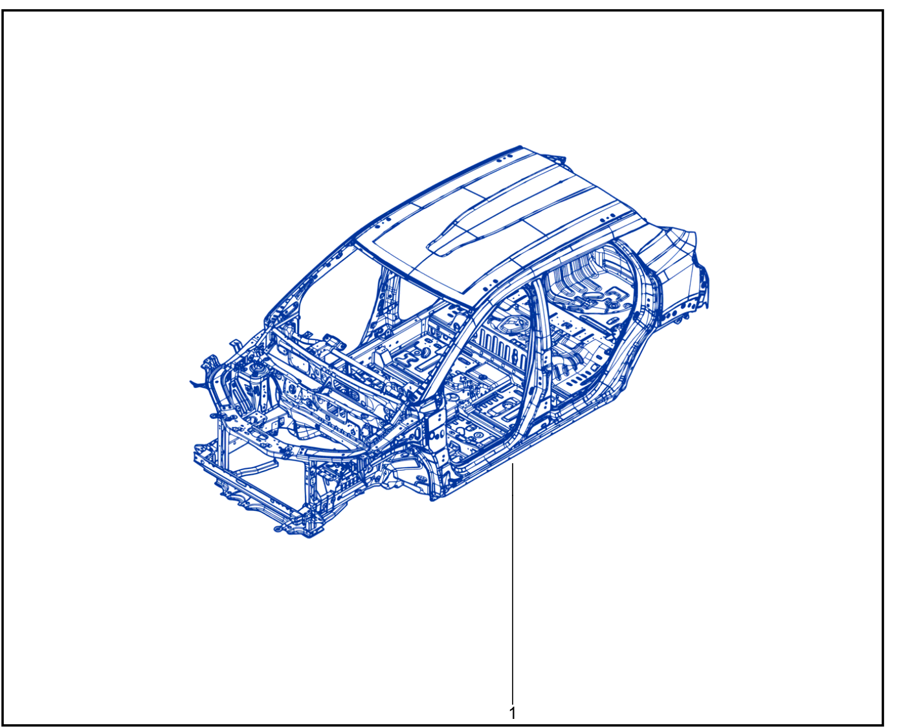Select the vehicle body shell illustration
The width and height of the screenshot is (901, 728).
450,343
